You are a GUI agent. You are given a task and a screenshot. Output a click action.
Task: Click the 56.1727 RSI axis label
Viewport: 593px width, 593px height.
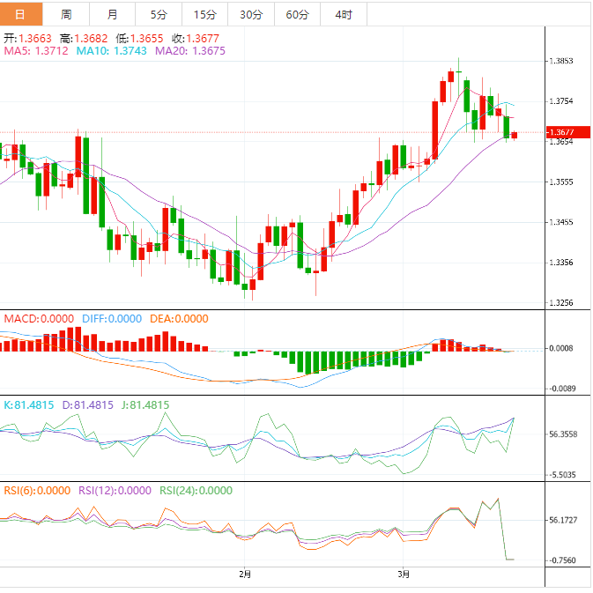click(x=563, y=520)
